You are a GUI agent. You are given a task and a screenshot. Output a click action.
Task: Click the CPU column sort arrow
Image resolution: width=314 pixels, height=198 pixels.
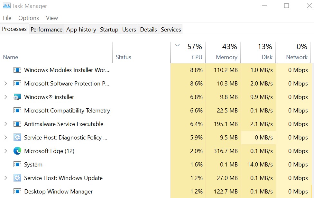177,46
